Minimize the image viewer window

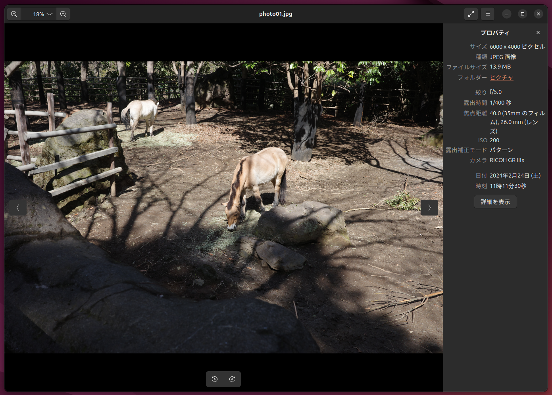coord(507,14)
